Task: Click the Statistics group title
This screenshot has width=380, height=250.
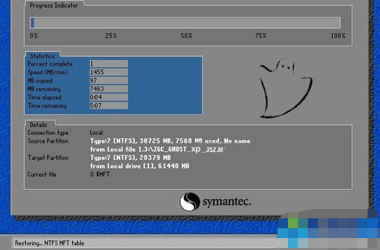Action: pos(42,56)
